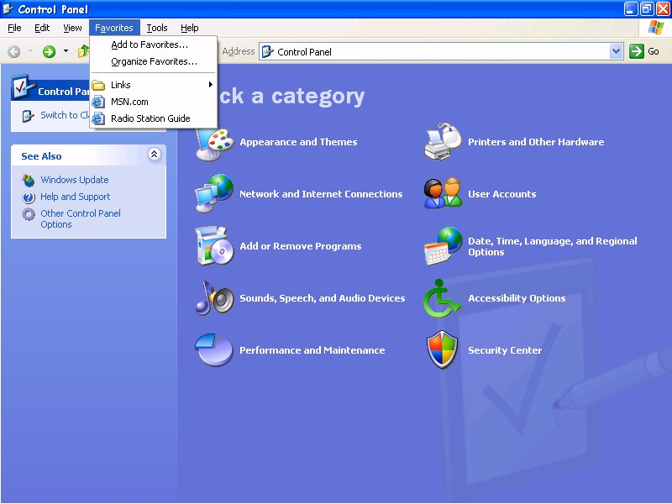Expand the Links favorites submenu
Image resolution: width=672 pixels, height=504 pixels.
151,85
